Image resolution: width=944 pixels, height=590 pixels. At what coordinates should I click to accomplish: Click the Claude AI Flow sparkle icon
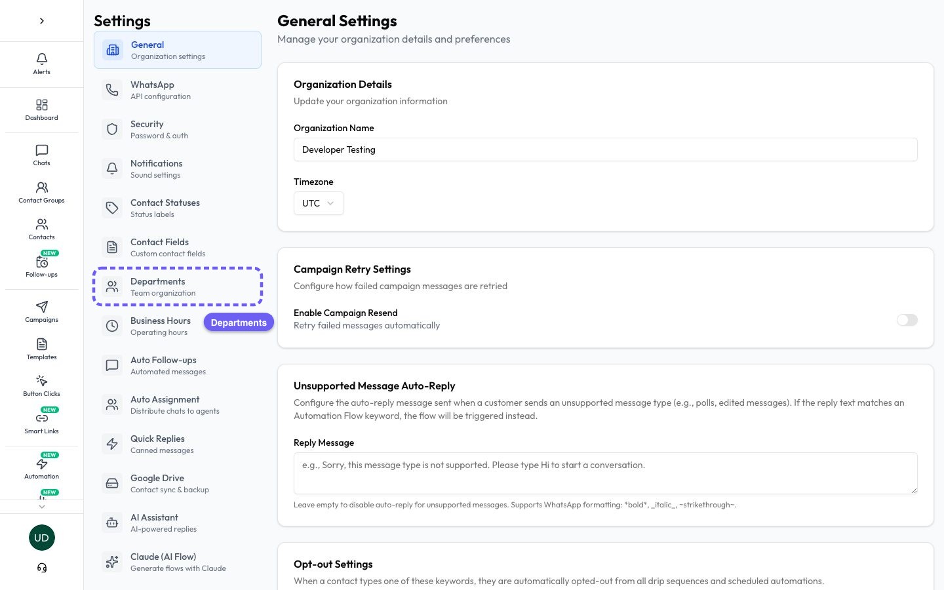pyautogui.click(x=112, y=562)
